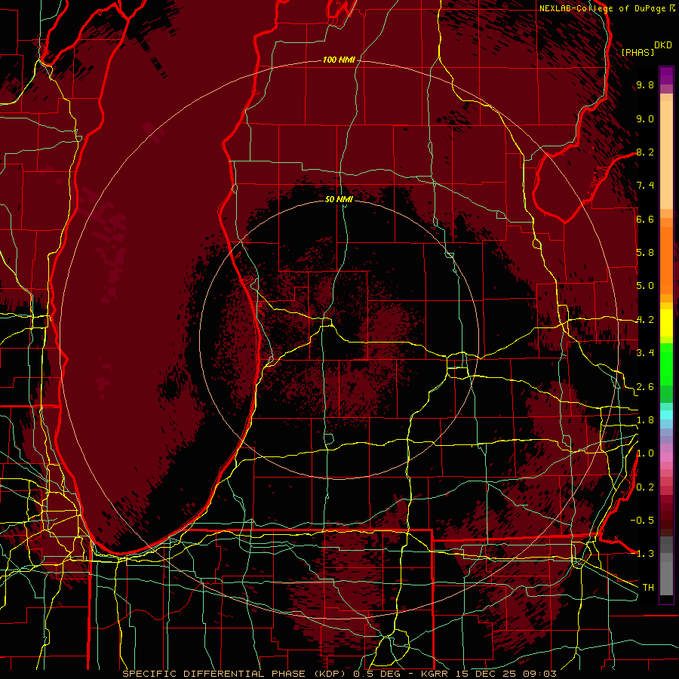
Task: Click the yellow segment of the color bar
Action: point(666,323)
